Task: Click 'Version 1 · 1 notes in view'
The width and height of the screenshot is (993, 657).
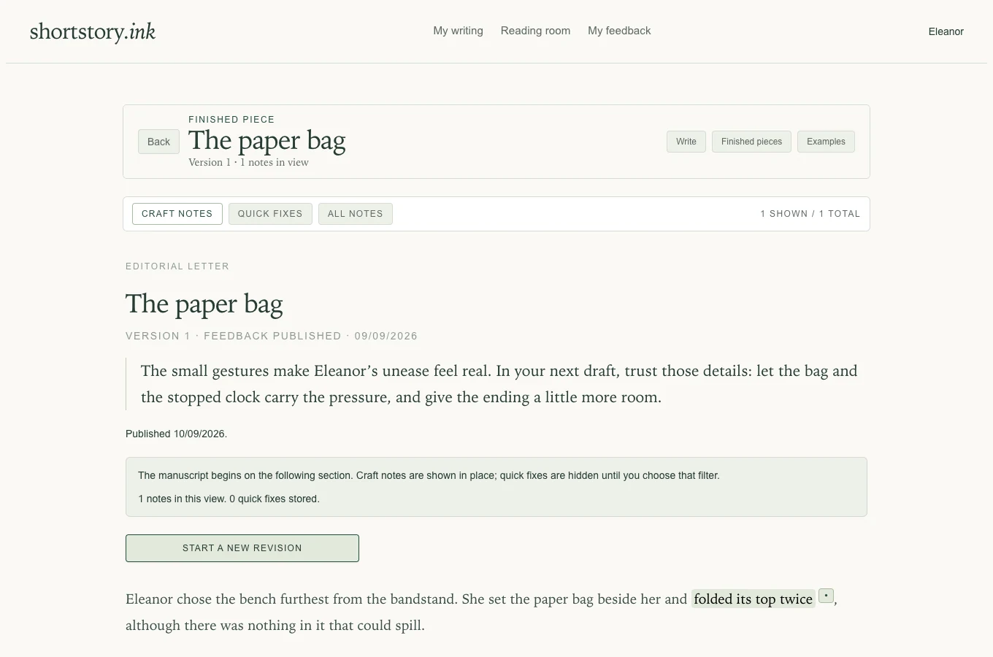Action: [248, 162]
